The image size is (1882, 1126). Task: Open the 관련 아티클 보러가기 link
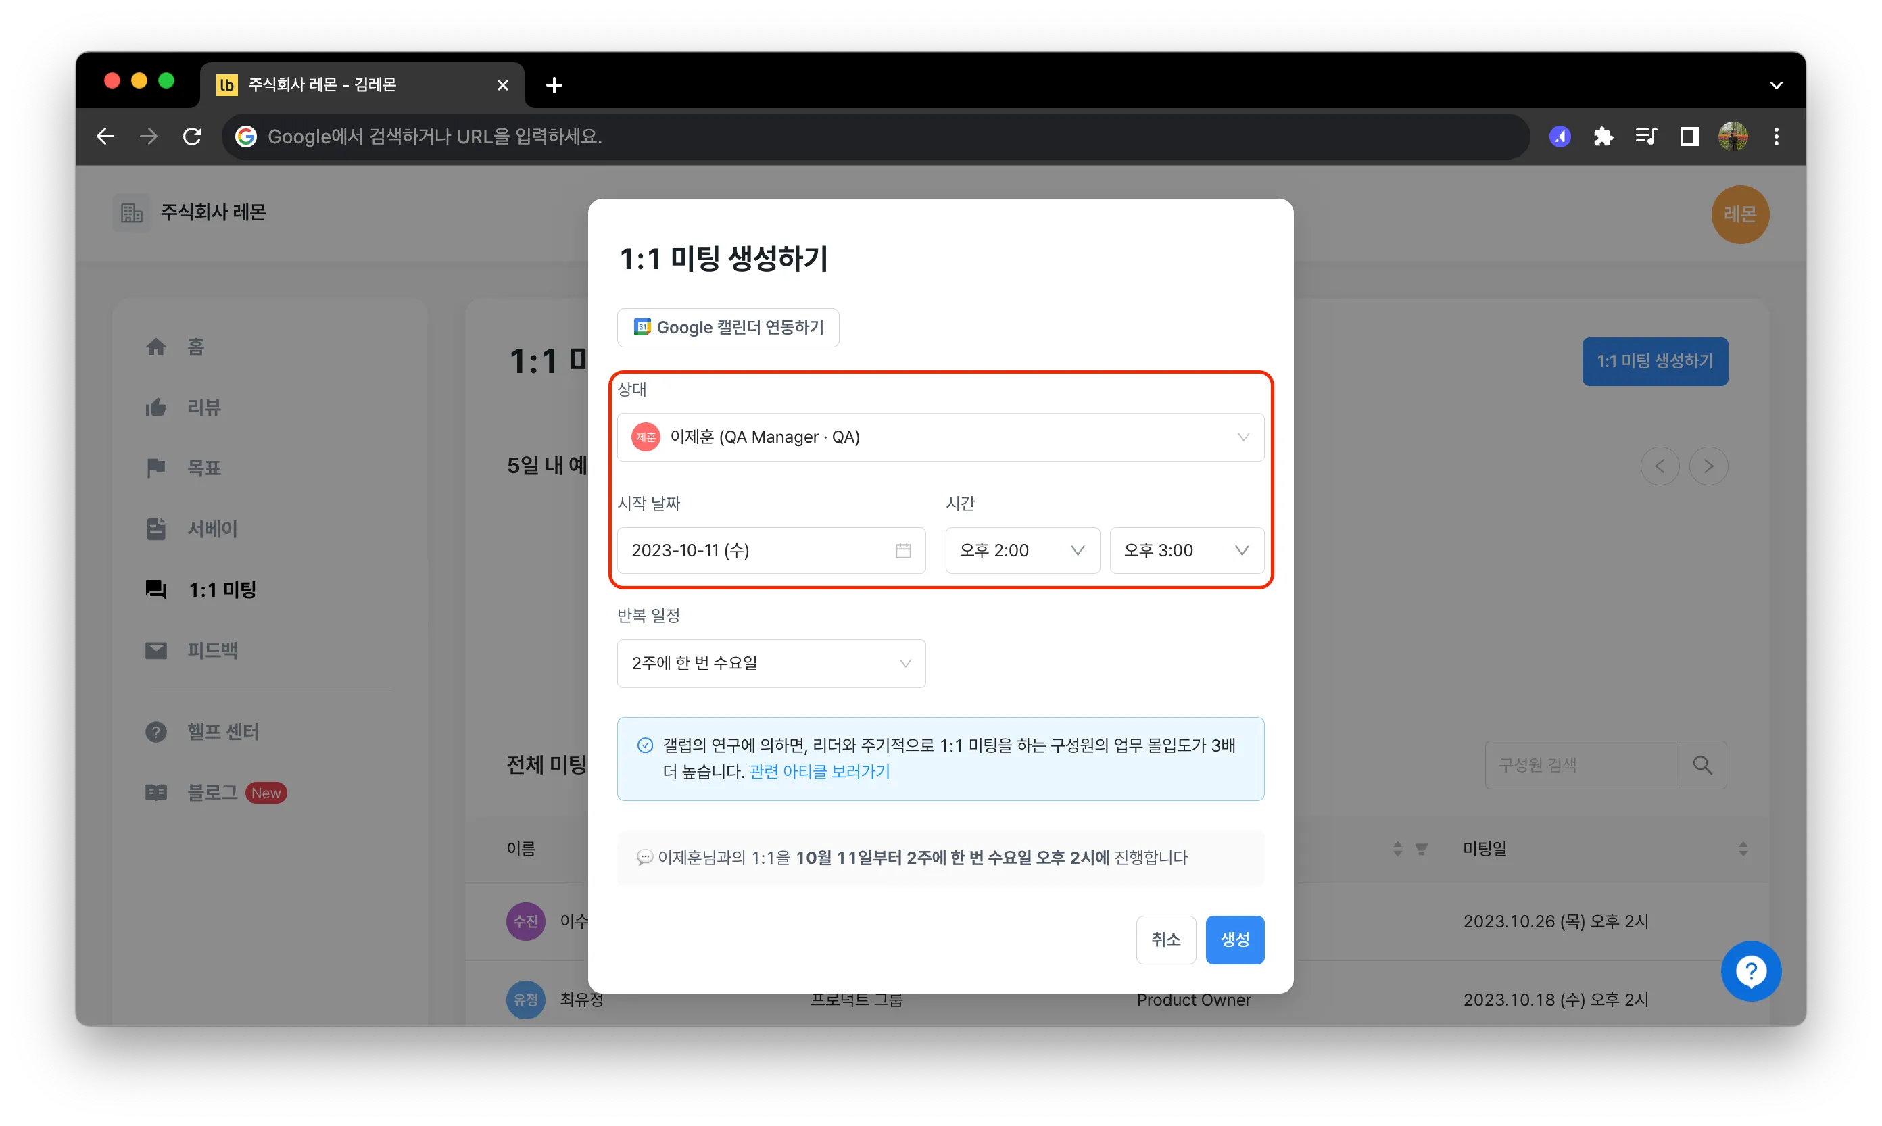[819, 772]
